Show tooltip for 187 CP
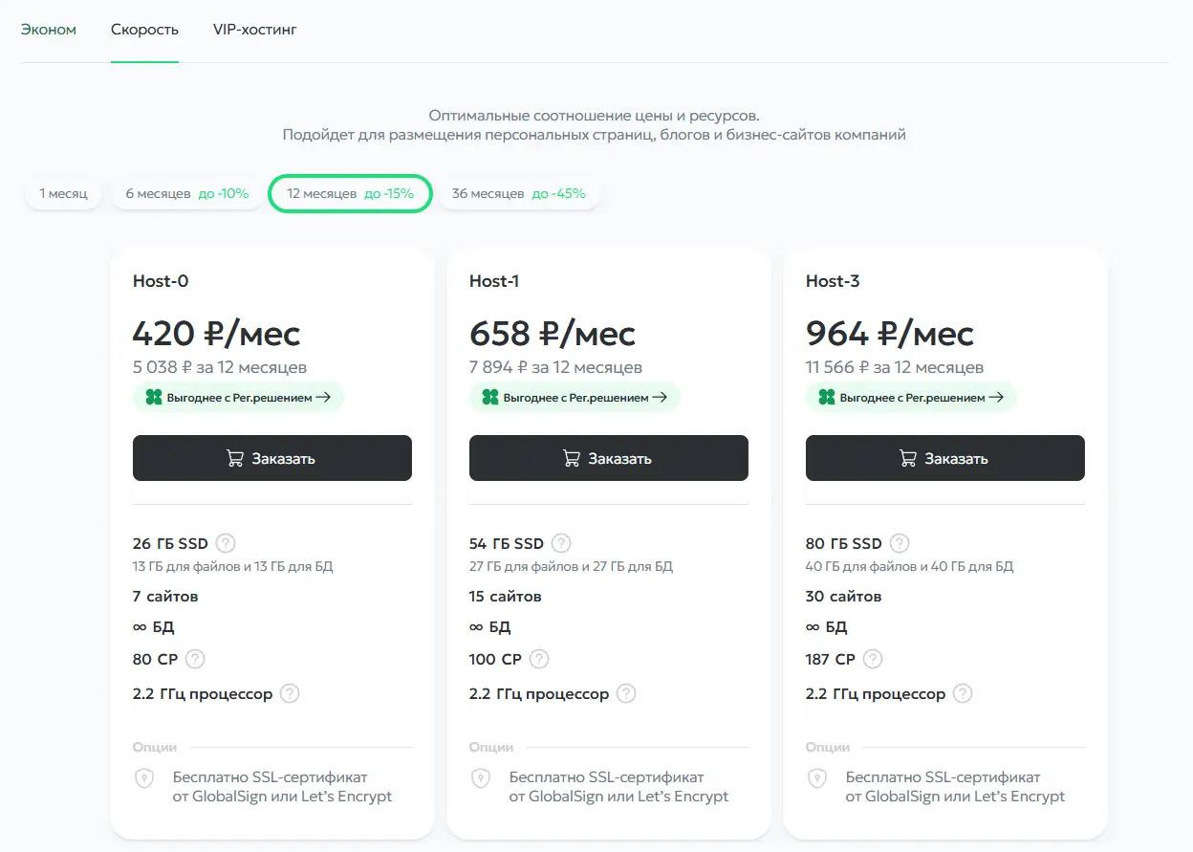Image resolution: width=1193 pixels, height=852 pixels. [873, 659]
